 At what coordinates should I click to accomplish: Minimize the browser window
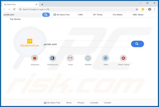click(141, 3)
